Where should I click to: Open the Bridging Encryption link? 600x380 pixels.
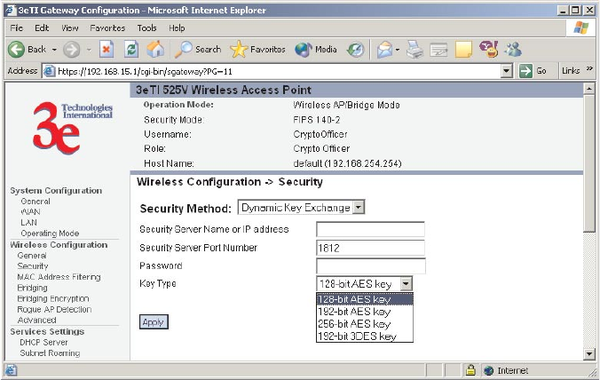[53, 298]
